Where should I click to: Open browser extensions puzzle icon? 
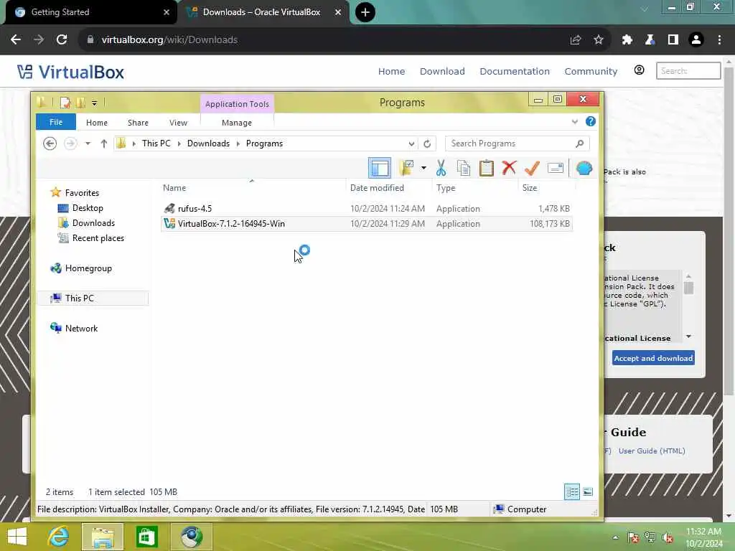(x=627, y=40)
